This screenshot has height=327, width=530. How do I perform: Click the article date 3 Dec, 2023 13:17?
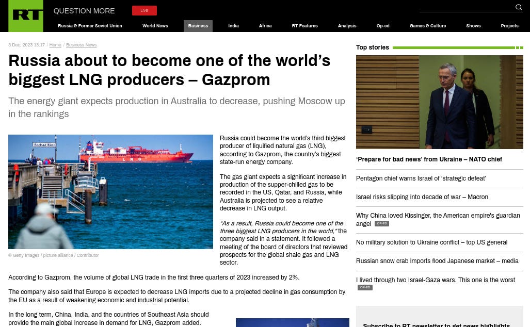tap(26, 45)
